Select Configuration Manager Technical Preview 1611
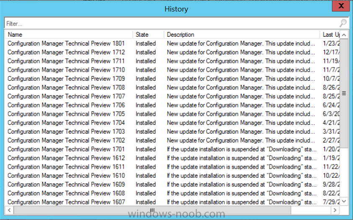Viewport: 353px width, 220px height. tap(66, 167)
